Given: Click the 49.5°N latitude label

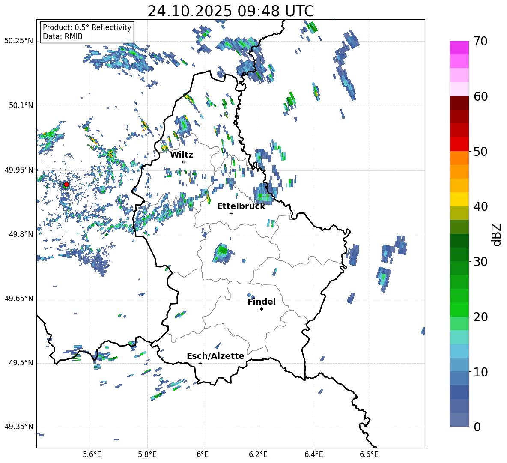Looking at the screenshot, I should coord(21,363).
